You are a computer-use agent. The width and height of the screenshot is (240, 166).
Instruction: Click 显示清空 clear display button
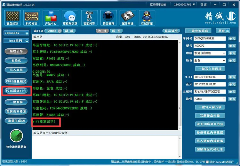point(171,31)
